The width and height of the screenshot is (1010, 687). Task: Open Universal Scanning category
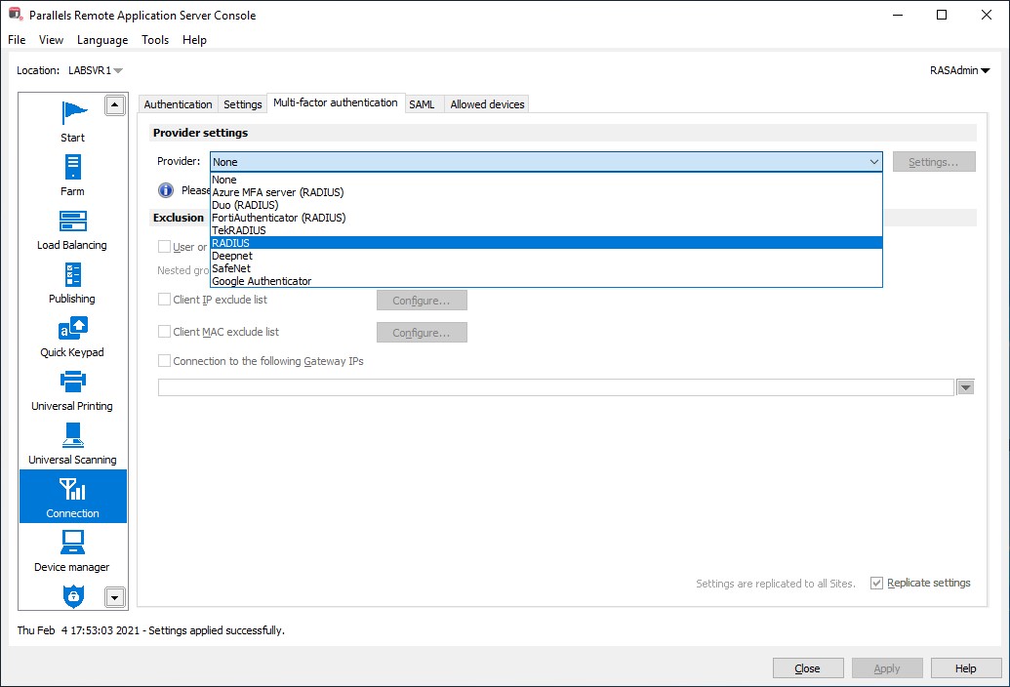72,444
